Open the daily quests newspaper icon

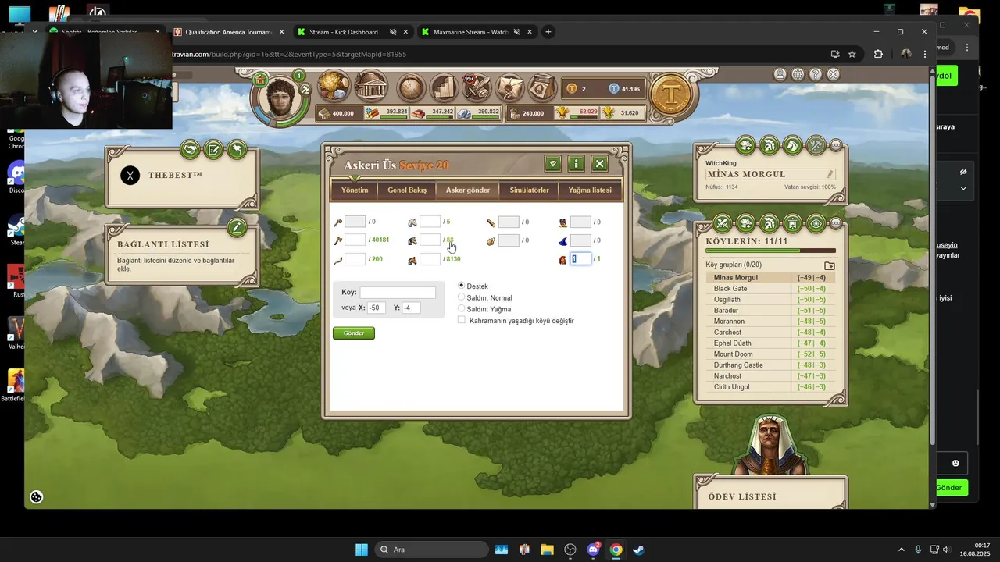(541, 88)
